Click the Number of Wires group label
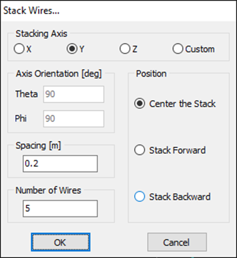 coord(48,190)
